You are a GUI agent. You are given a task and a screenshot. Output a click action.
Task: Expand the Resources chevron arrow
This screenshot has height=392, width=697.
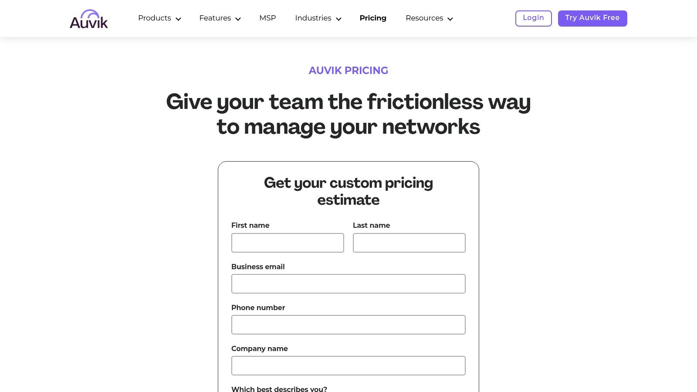(450, 19)
